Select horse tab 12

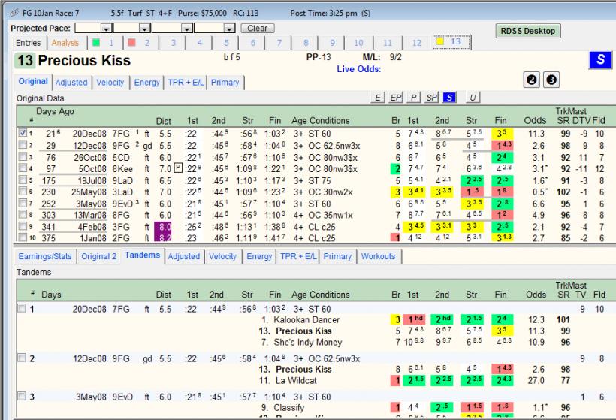[417, 42]
